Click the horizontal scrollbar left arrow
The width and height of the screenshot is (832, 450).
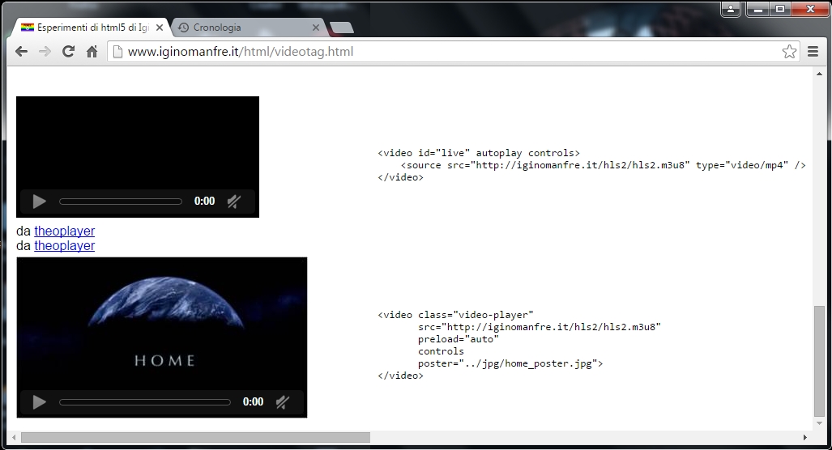click(x=14, y=437)
